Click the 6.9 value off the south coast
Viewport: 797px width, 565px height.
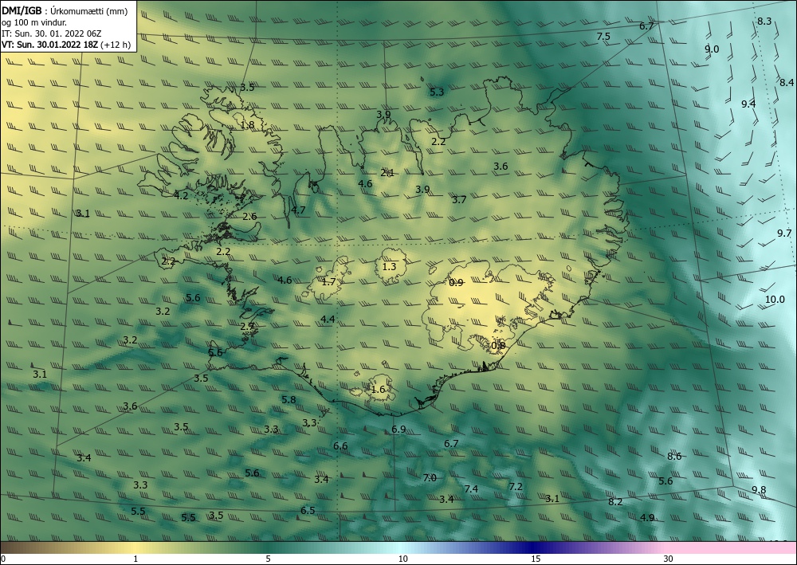tap(398, 430)
